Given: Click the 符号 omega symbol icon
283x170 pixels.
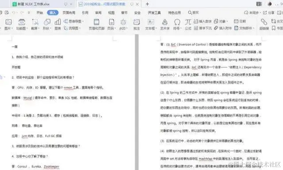Looking at the screenshot, I should pyautogui.click(x=177, y=22).
